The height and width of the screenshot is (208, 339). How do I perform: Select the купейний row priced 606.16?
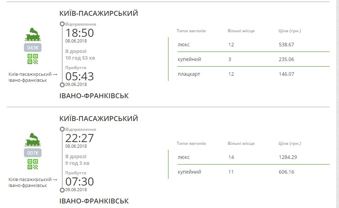click(249, 172)
